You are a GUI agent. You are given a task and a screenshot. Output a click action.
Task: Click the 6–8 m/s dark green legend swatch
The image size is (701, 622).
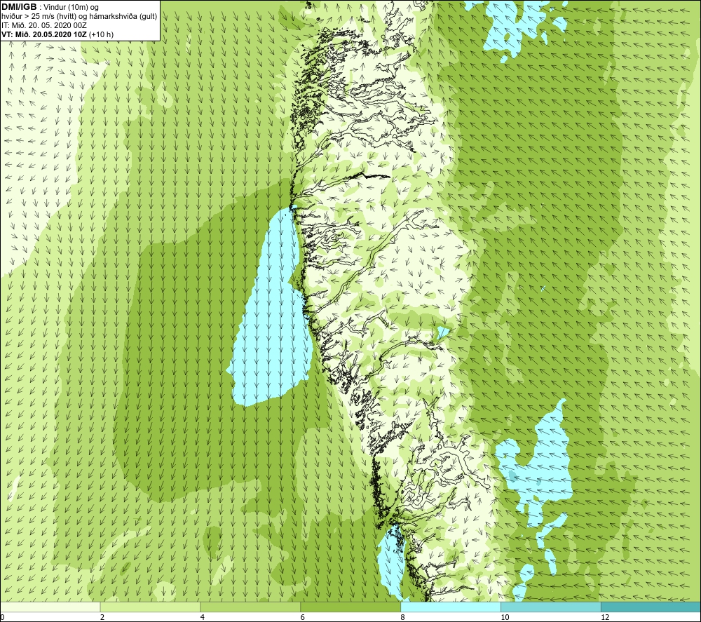coord(350,607)
